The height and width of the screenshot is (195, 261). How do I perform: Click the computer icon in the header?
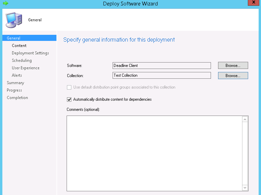click(14, 20)
